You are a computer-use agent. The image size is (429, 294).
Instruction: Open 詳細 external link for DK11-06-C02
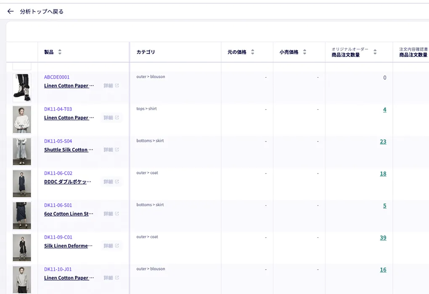111,181
